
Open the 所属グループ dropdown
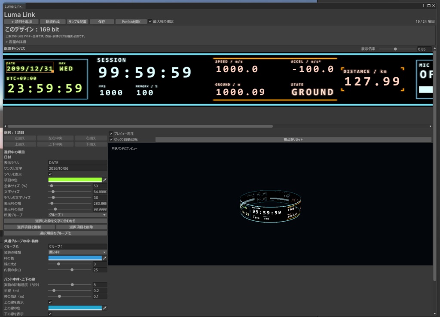(x=77, y=215)
